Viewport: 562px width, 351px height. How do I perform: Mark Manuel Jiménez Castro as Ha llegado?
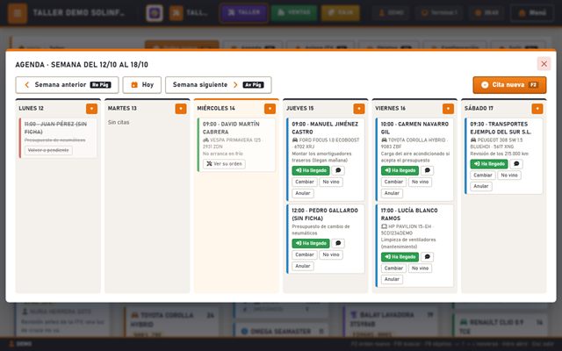(311, 170)
